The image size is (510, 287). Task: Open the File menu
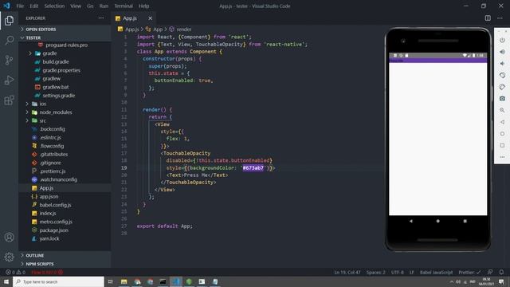20,6
